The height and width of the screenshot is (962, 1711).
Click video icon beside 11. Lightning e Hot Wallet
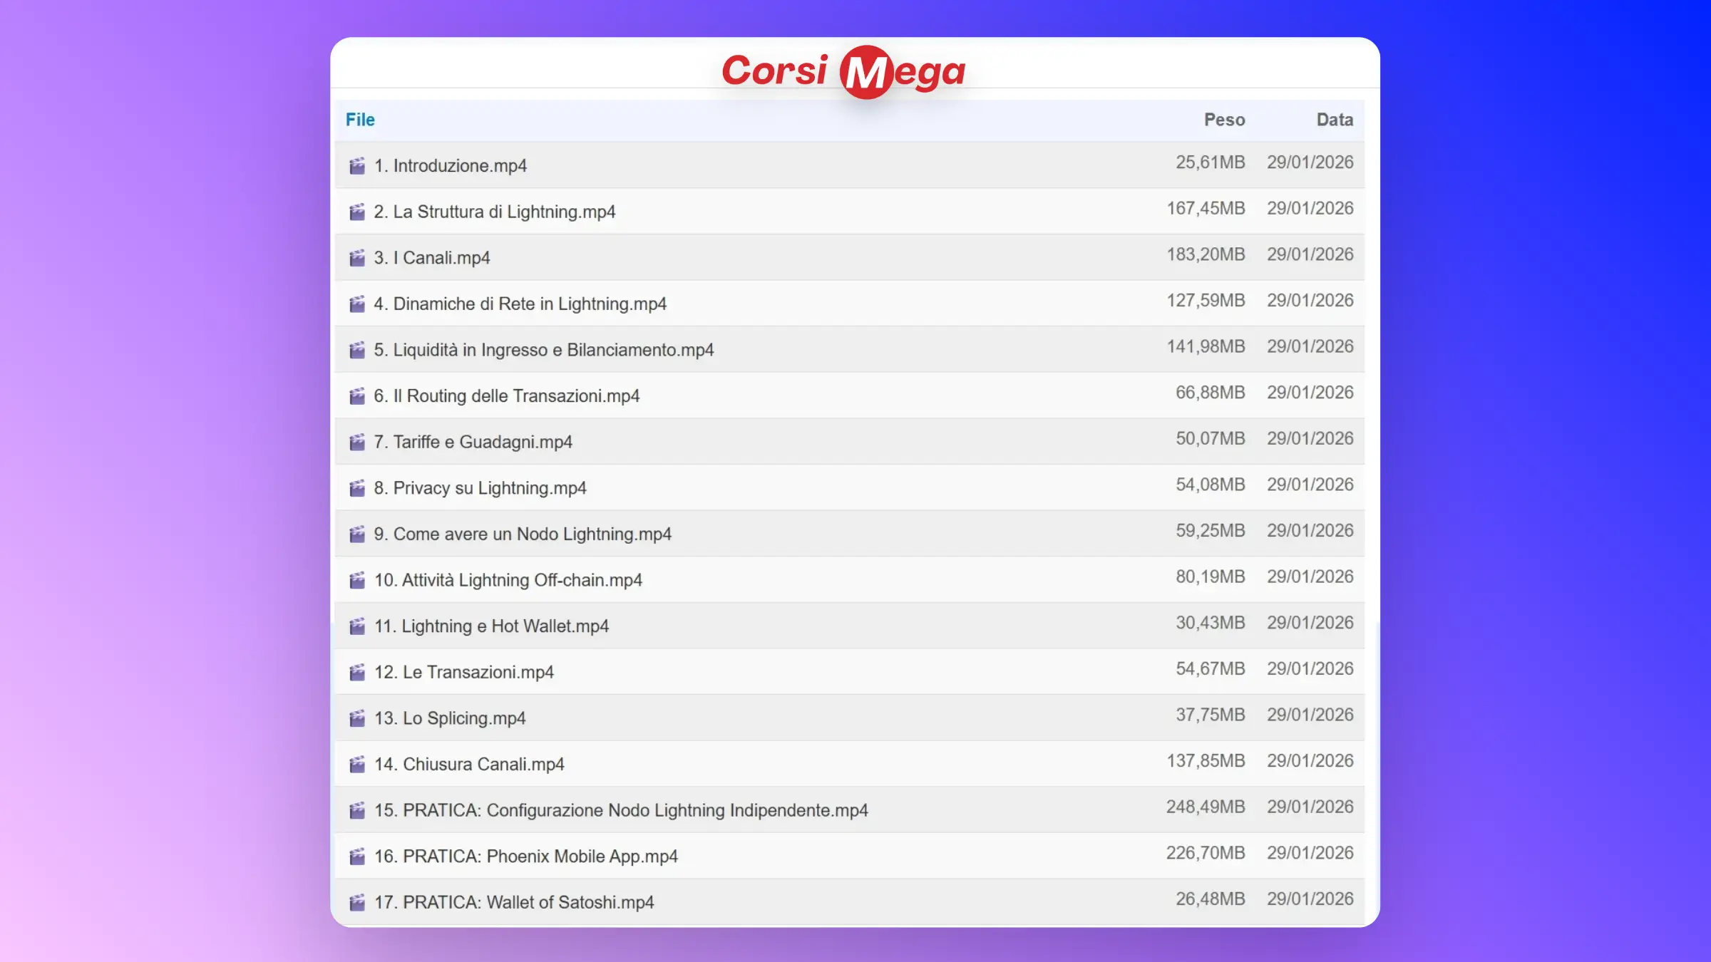[x=357, y=626]
